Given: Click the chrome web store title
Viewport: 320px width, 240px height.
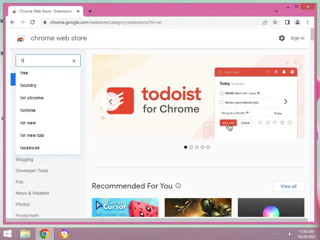Looking at the screenshot, I should [x=58, y=38].
